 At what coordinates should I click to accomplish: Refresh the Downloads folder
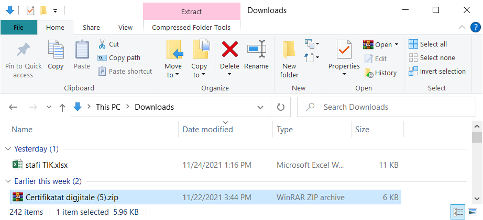(280, 107)
